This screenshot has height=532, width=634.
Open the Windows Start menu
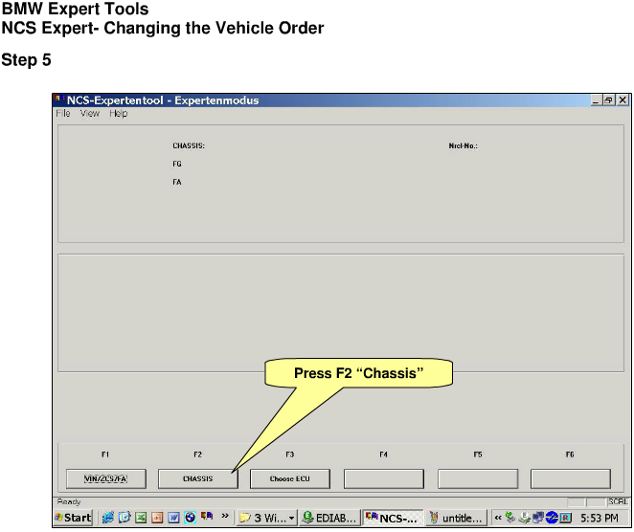pos(73,518)
